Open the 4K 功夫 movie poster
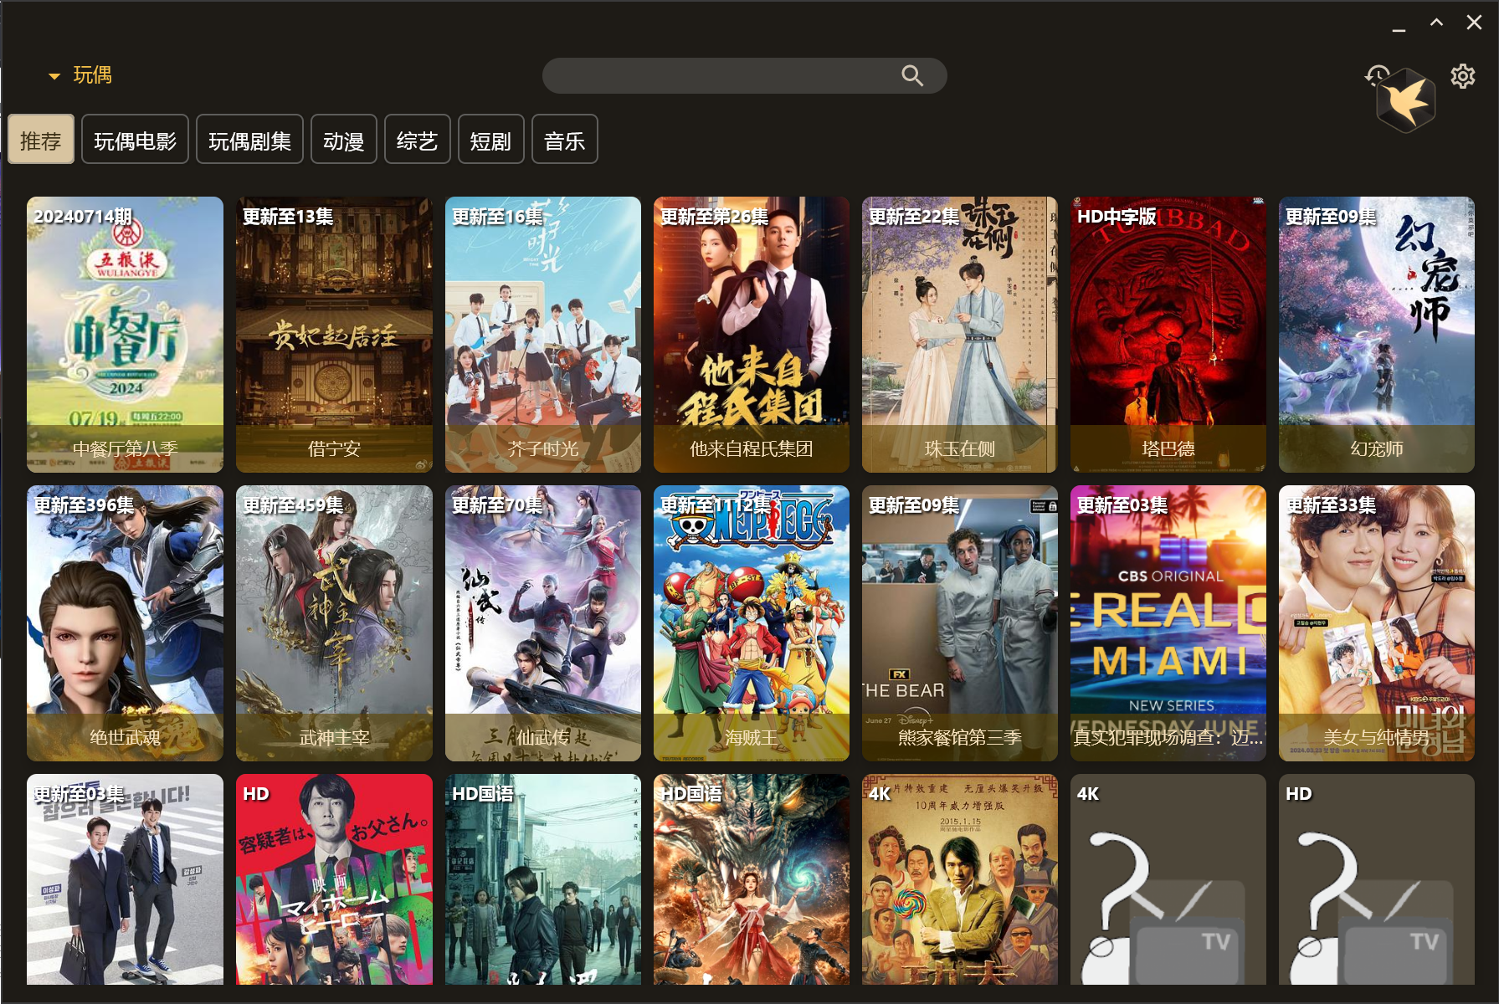The height and width of the screenshot is (1004, 1499). [x=959, y=879]
